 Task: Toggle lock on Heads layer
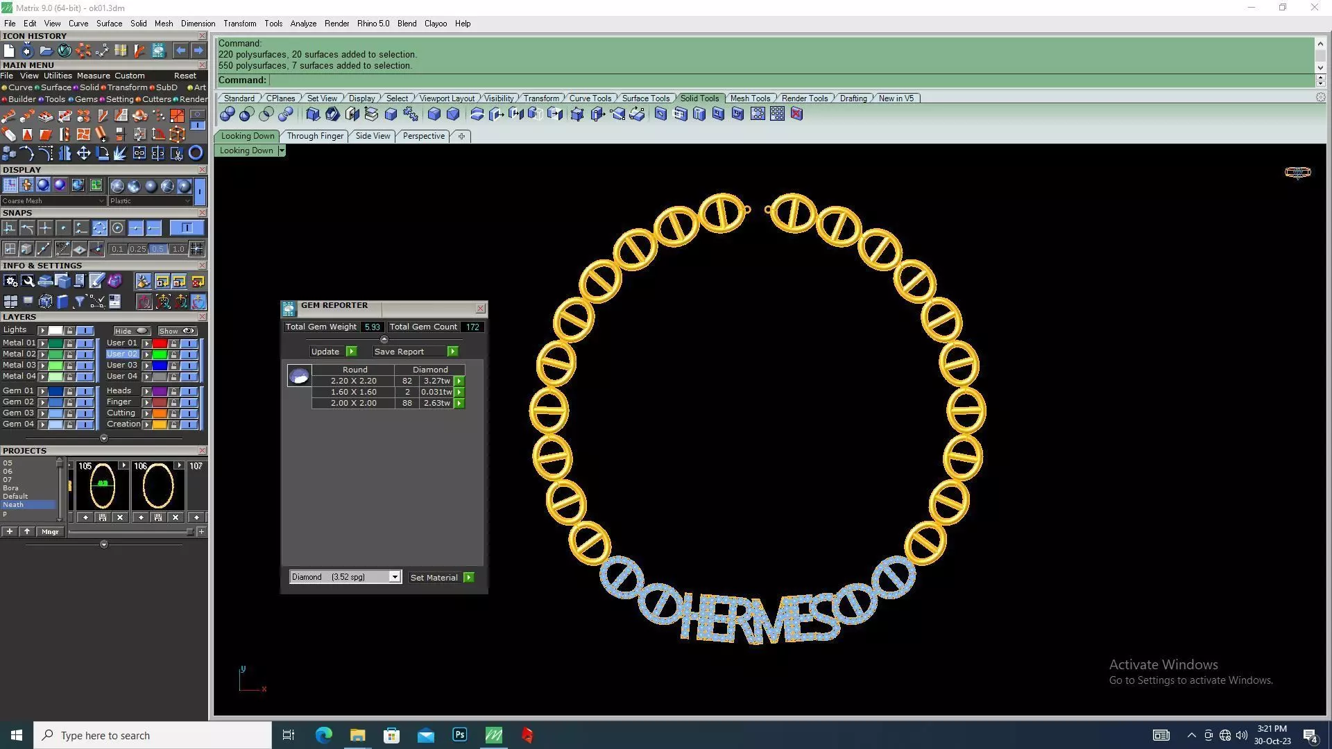[x=173, y=392]
